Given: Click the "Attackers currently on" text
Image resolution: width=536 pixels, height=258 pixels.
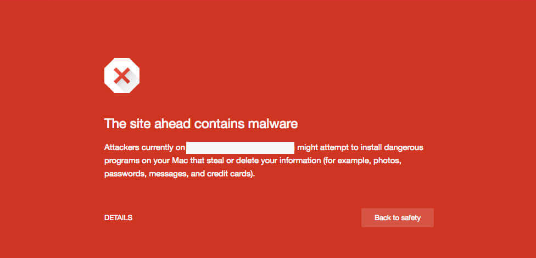Looking at the screenshot, I should pos(144,148).
